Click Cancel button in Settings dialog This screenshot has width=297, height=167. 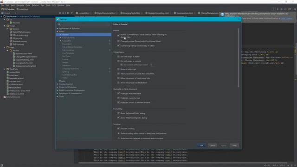(213, 145)
